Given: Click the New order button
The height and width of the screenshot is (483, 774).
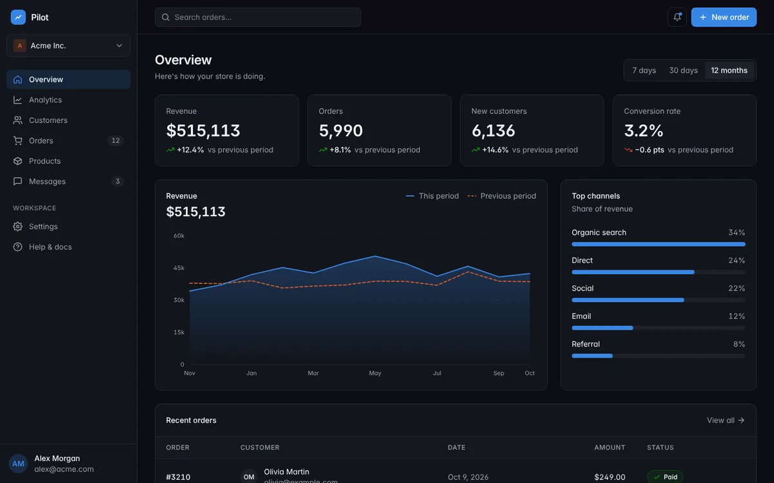Looking at the screenshot, I should click(724, 17).
